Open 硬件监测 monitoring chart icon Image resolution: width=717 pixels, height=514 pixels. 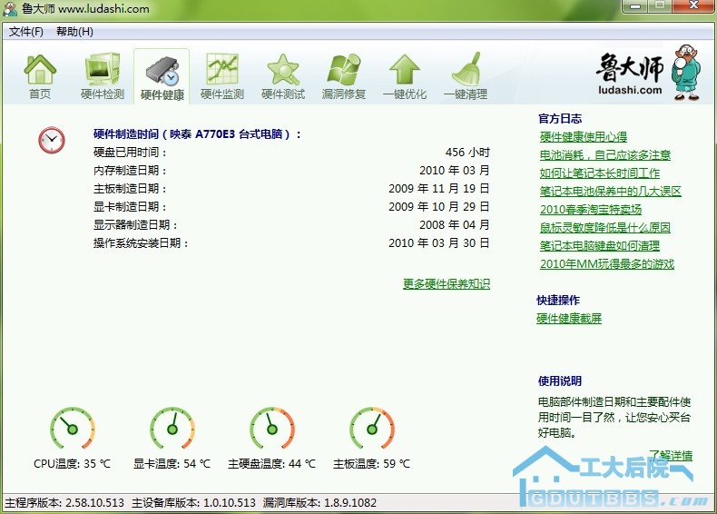[222, 69]
